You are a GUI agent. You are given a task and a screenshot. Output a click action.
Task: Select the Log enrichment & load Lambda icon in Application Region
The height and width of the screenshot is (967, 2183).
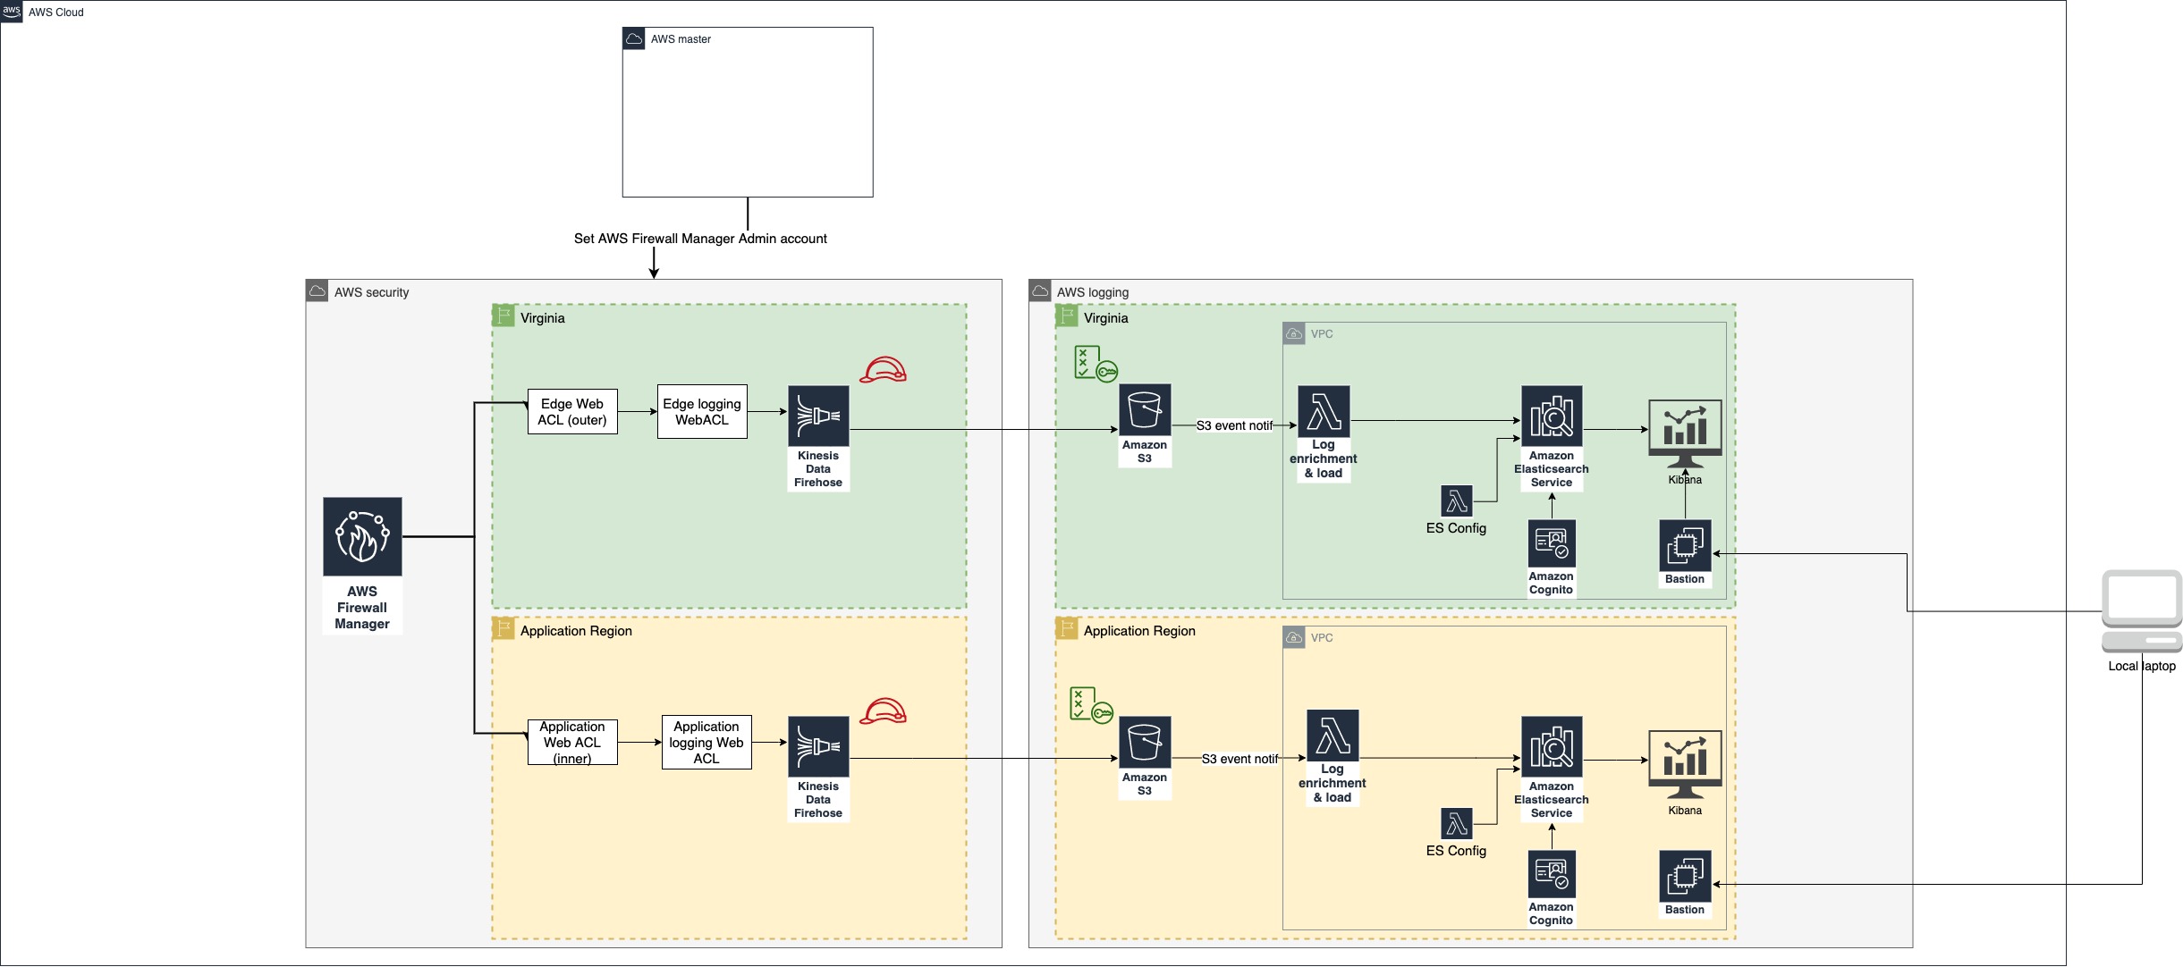coord(1333,736)
